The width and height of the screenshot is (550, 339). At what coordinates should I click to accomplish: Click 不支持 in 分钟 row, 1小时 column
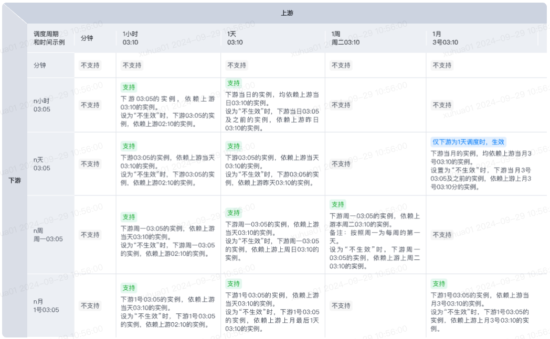coord(132,65)
